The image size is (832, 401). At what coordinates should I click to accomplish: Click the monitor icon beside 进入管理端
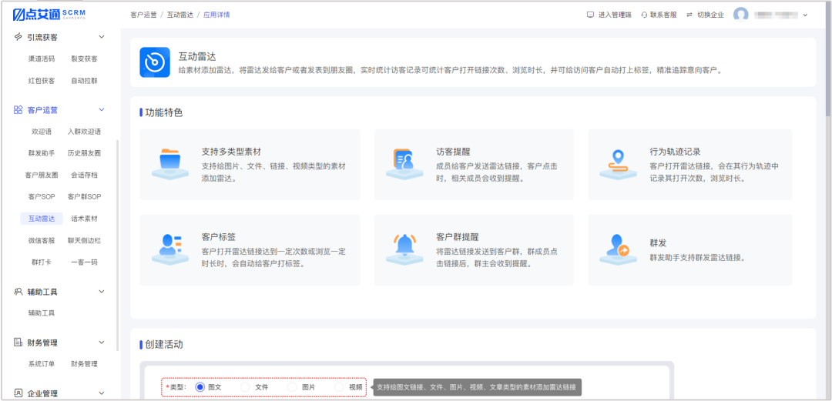590,15
